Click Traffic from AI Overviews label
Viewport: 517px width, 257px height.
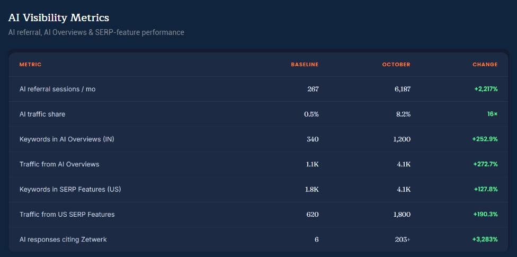59,164
